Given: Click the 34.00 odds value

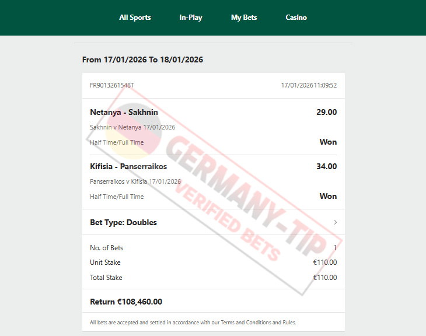Looking at the screenshot, I should pyautogui.click(x=326, y=166).
